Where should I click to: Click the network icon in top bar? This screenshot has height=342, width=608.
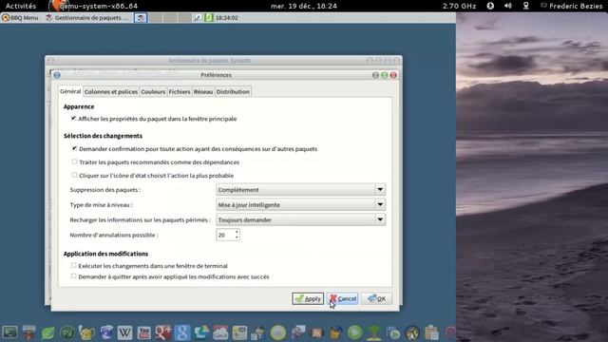525,6
